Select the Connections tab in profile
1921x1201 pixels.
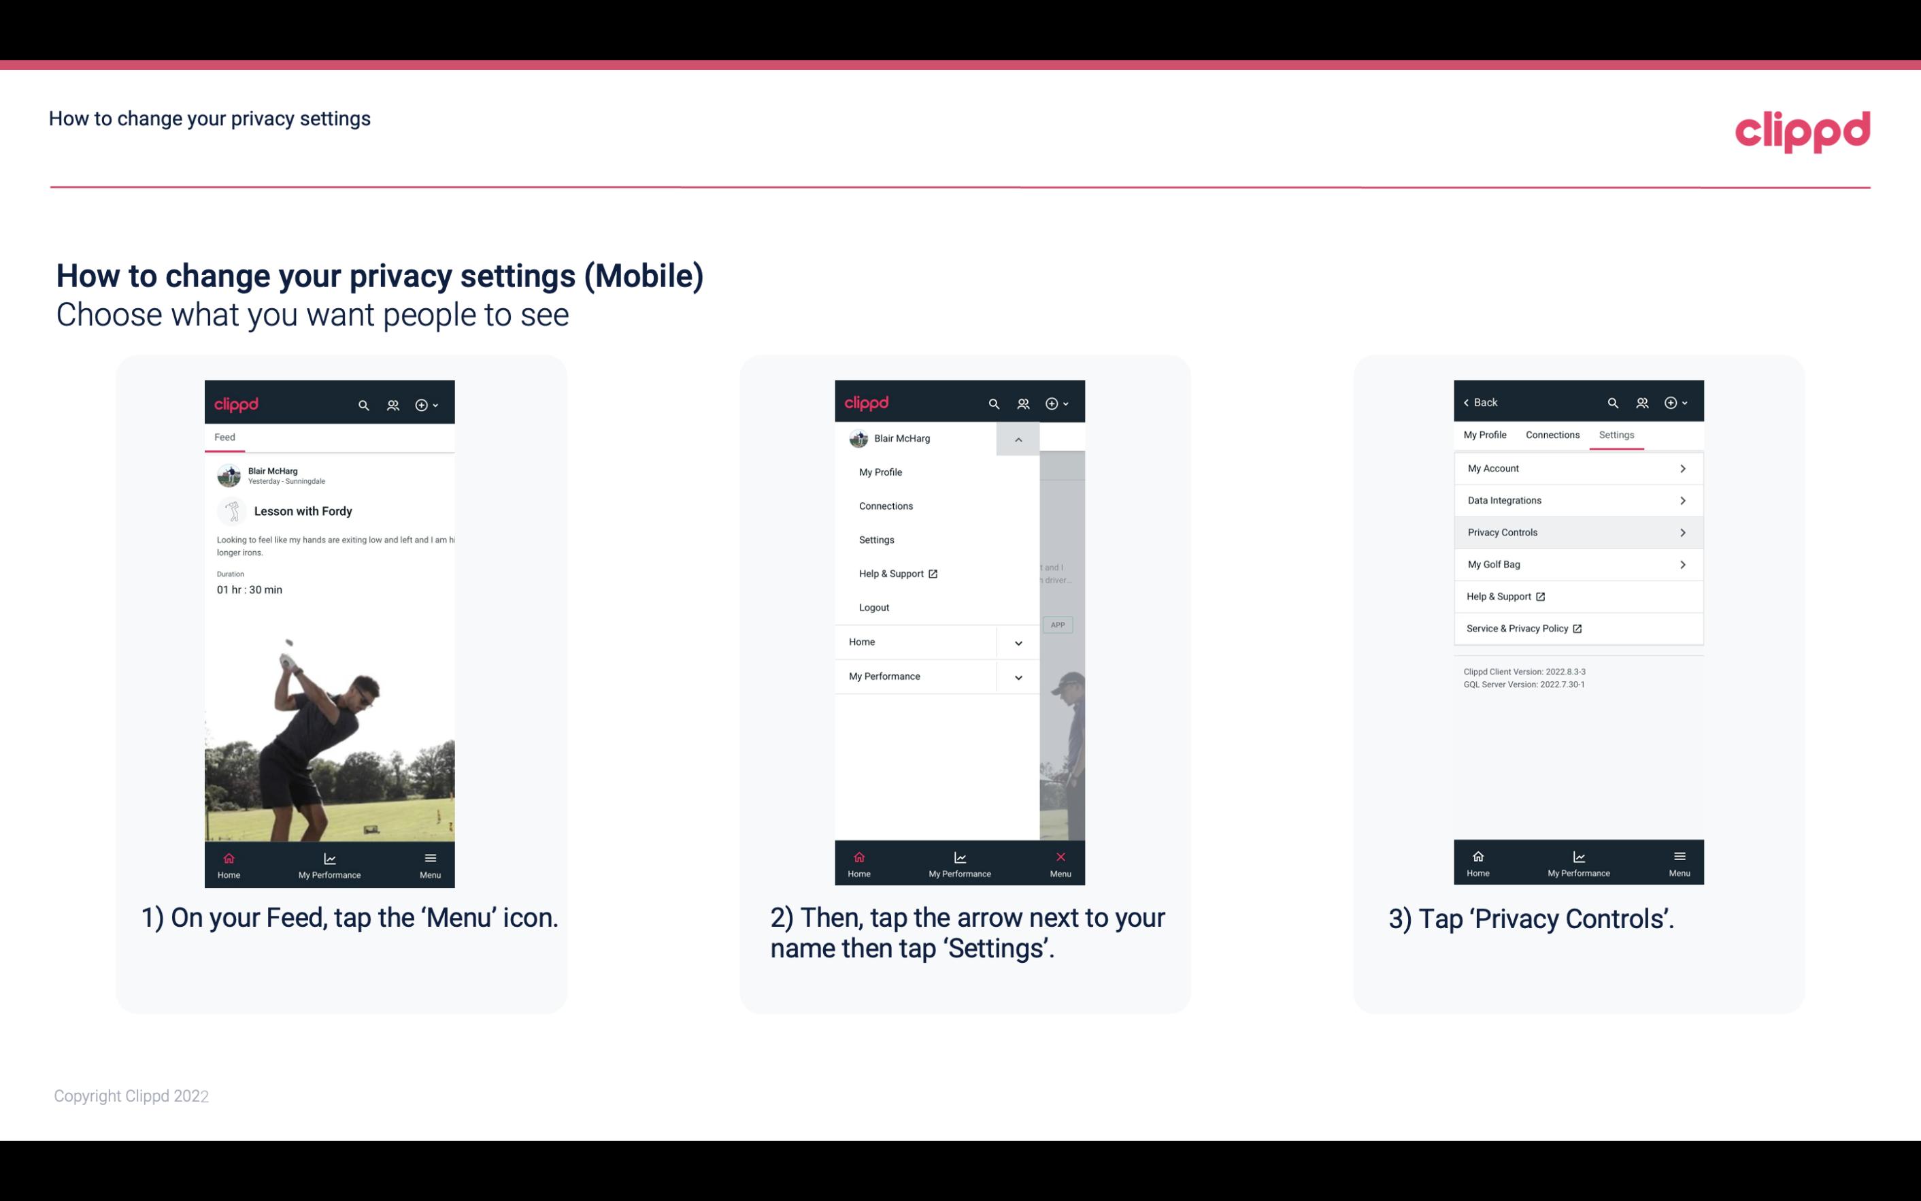1553,434
